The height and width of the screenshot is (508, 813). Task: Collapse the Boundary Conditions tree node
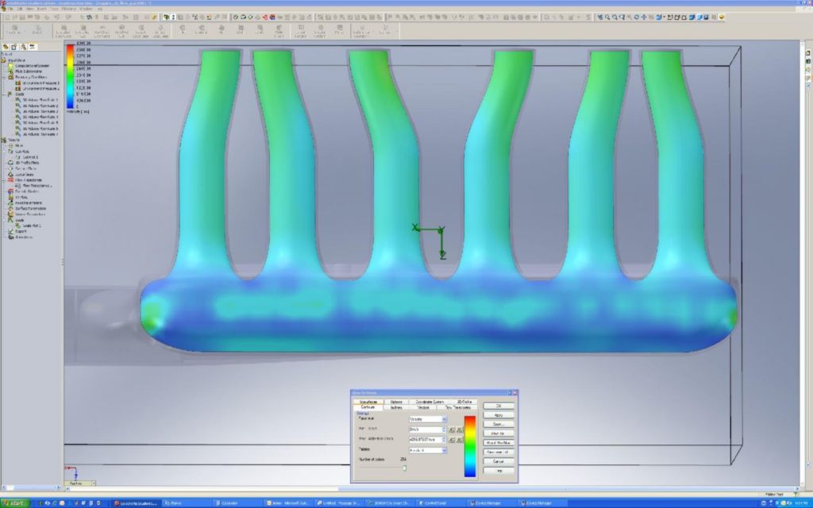tap(4, 77)
